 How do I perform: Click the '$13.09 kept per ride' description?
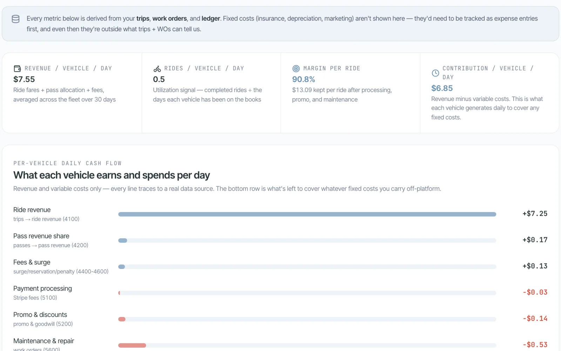[342, 95]
